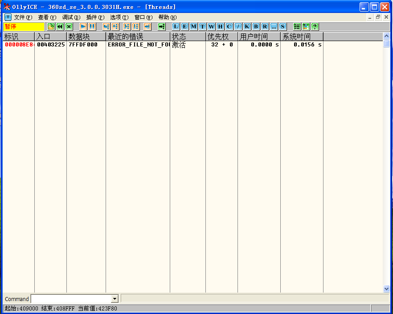
Task: Click into the Command input field
Action: [71, 299]
